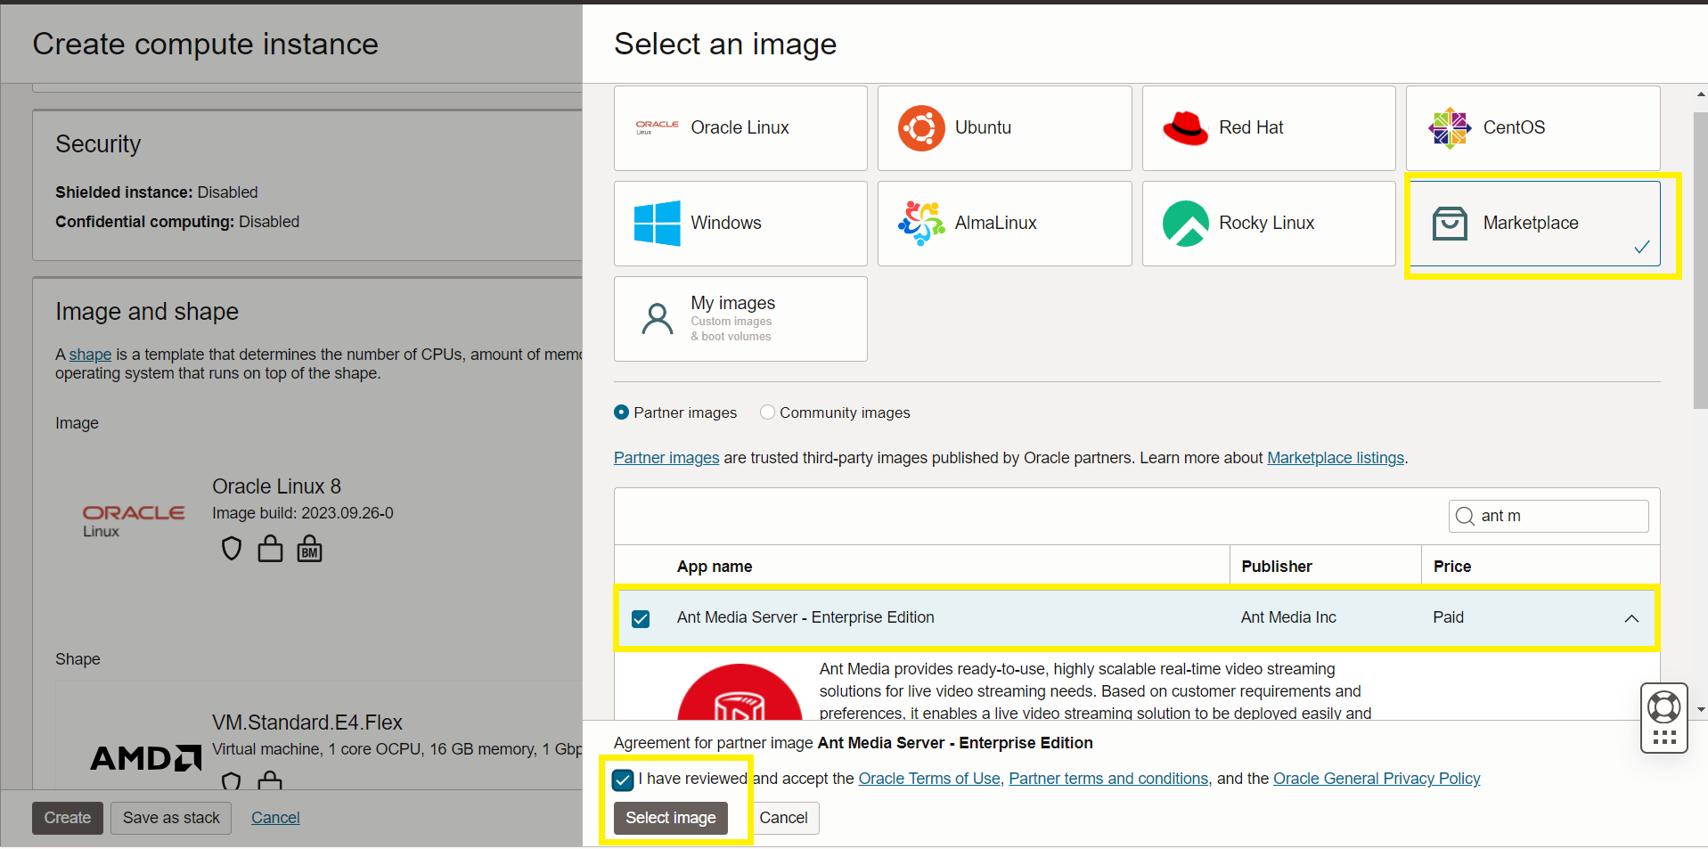Viewport: 1708px width, 849px height.
Task: Click the Oracle Linux logo in Image section
Action: pyautogui.click(x=134, y=521)
